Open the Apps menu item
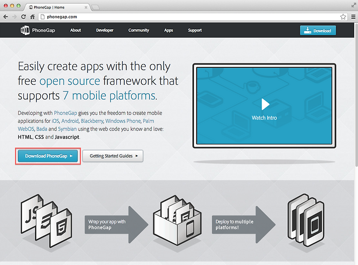Viewport: 358px width, 265px height. tap(169, 30)
